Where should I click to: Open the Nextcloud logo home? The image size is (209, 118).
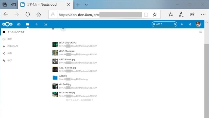pos(7,24)
